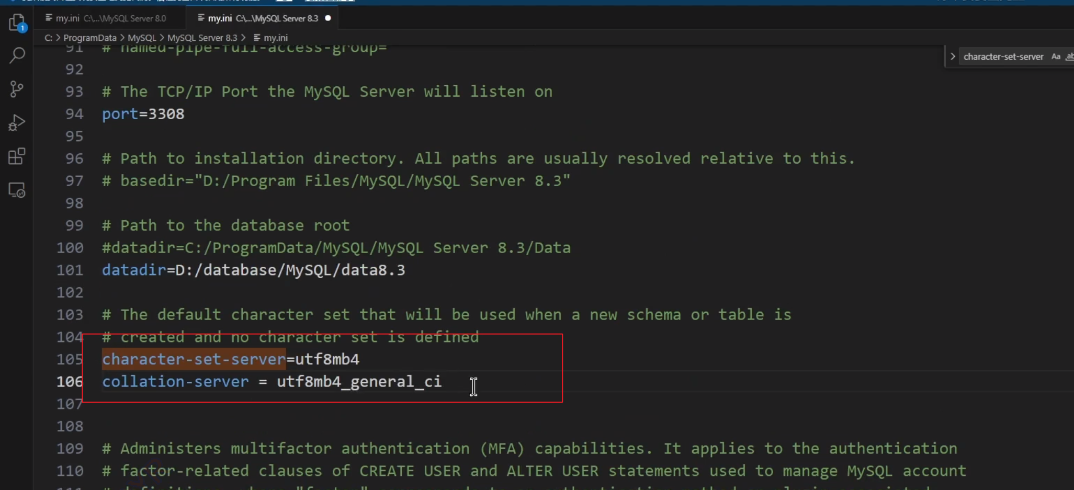Image resolution: width=1074 pixels, height=490 pixels.
Task: Click unsaved dot on MySQL Server 8.3 tab
Action: click(x=328, y=18)
